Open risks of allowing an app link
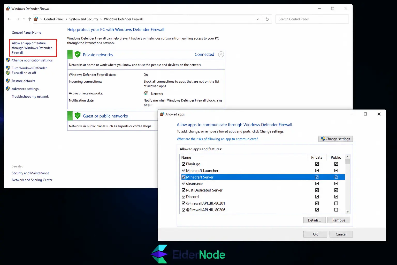The height and width of the screenshot is (265, 397). (x=217, y=139)
